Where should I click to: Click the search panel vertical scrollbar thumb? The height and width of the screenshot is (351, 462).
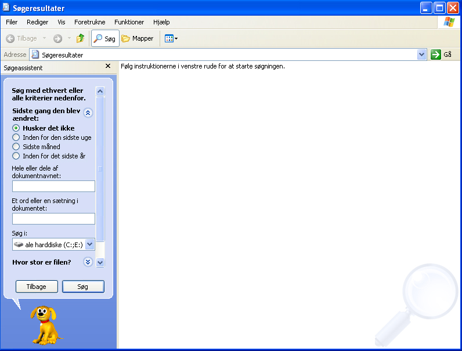click(100, 168)
